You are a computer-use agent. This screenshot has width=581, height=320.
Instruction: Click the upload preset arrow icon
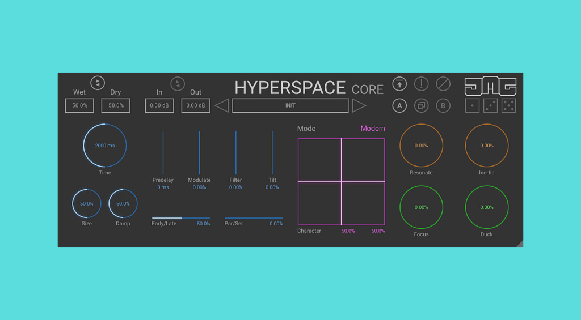tap(399, 84)
